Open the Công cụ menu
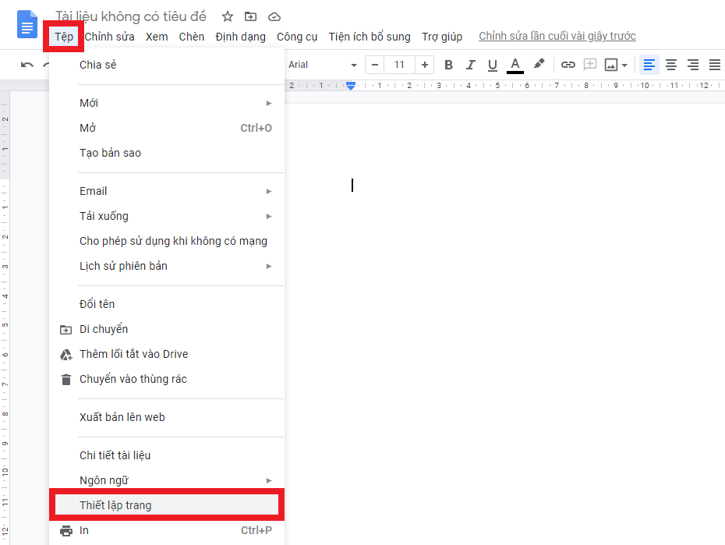The height and width of the screenshot is (545, 725). [x=297, y=37]
